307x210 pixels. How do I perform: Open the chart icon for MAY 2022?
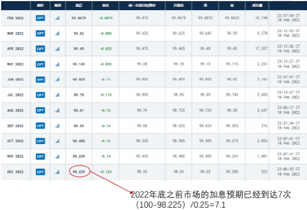(x=58, y=64)
